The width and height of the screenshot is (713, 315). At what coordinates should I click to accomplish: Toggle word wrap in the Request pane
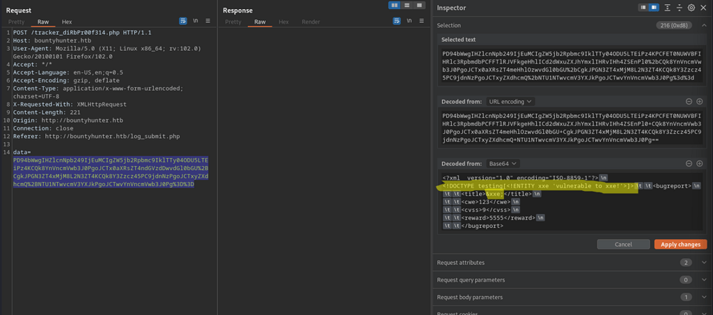(183, 22)
